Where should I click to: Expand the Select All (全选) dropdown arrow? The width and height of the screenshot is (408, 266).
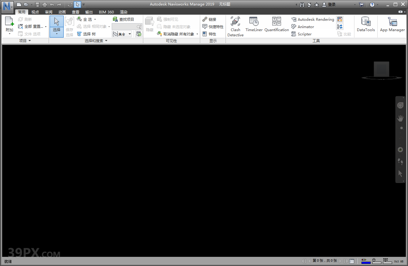click(x=95, y=20)
